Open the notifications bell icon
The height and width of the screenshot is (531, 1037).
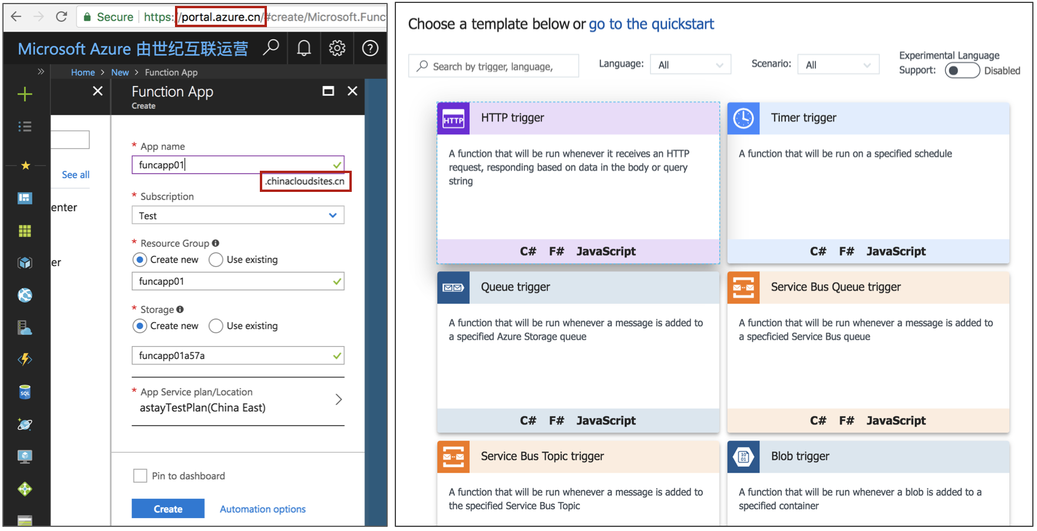304,48
